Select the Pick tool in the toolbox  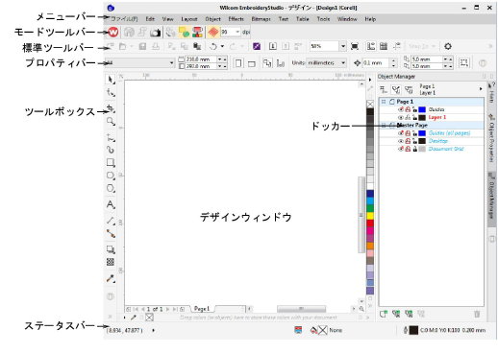point(111,80)
